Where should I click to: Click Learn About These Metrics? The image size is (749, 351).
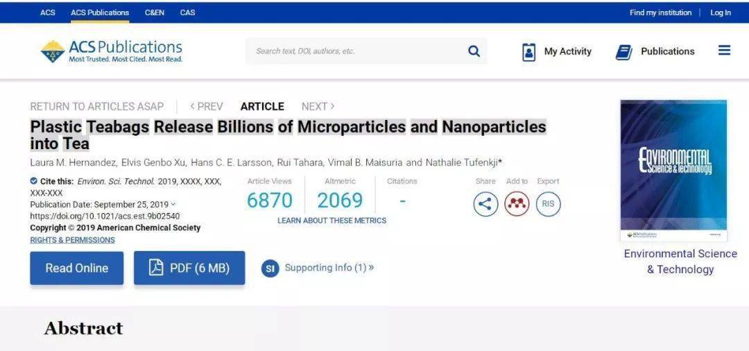pos(332,221)
